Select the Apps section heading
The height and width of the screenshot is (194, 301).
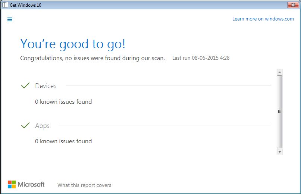42,126
